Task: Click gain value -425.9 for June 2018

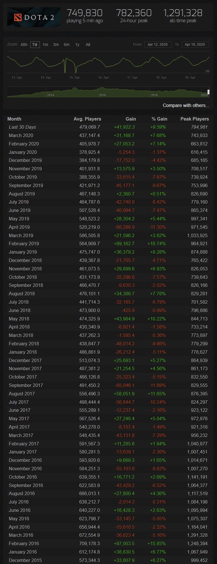Action: [x=128, y=310]
